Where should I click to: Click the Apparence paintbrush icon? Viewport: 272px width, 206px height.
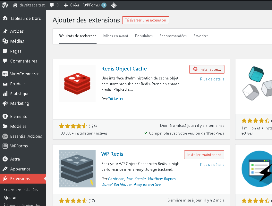[x=5, y=169]
